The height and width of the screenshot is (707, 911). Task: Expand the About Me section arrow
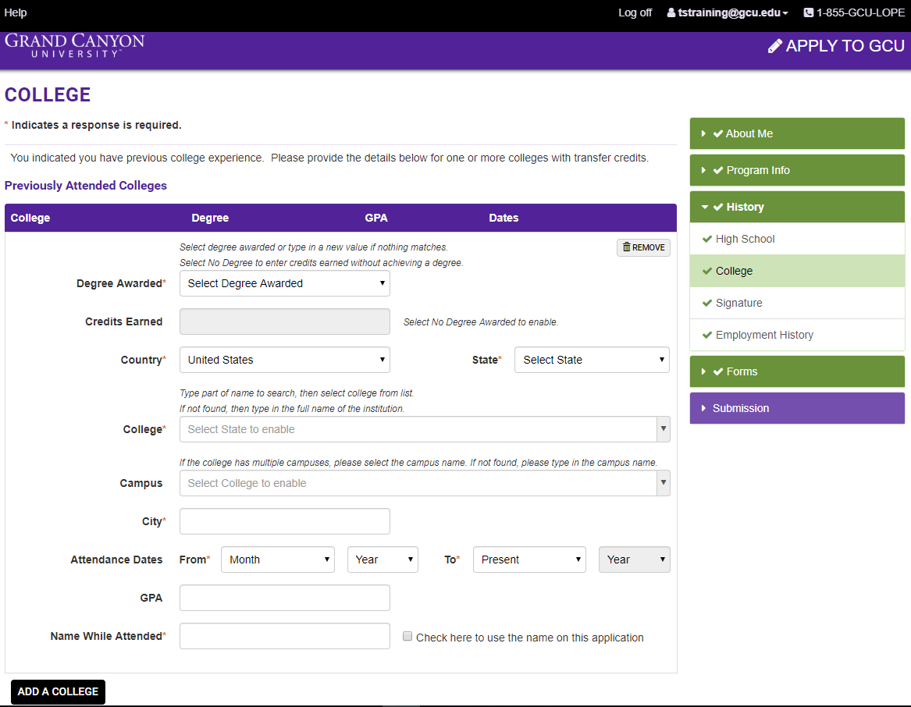pyautogui.click(x=703, y=133)
